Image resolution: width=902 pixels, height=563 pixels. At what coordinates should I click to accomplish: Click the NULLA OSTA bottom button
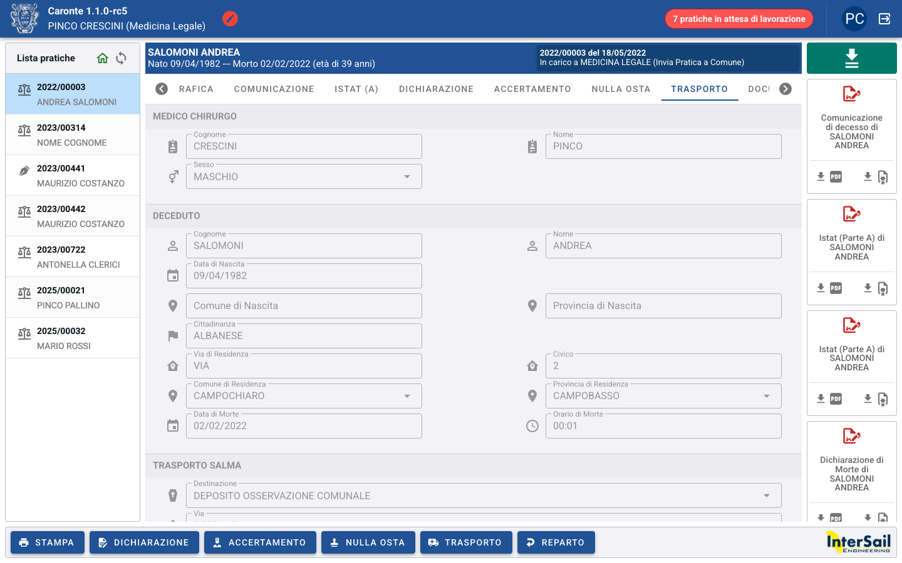[368, 542]
